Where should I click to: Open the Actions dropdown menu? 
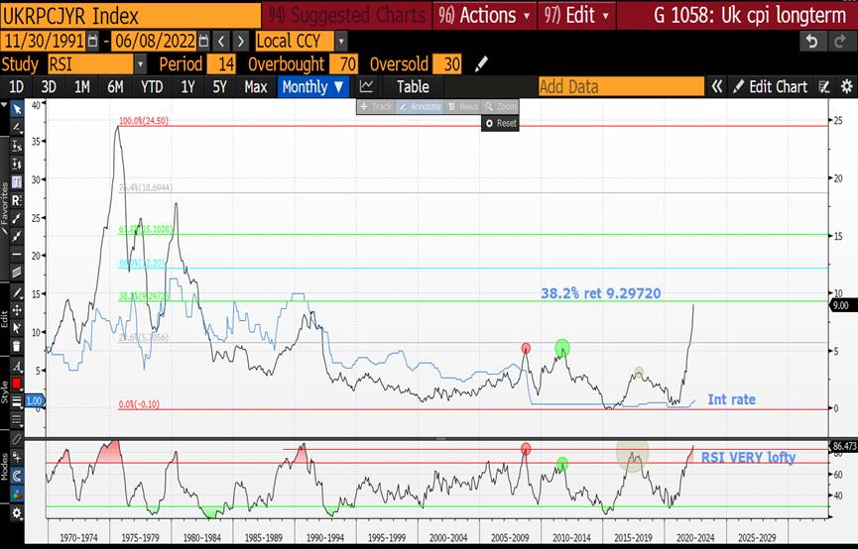coord(485,15)
